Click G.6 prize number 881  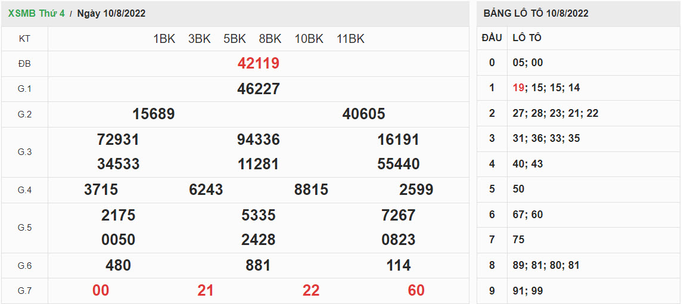point(258,265)
